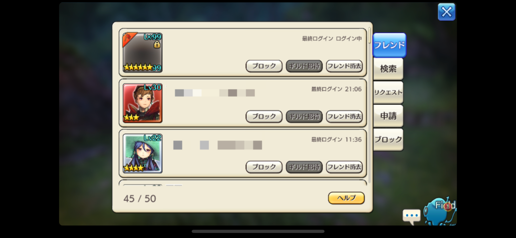The image size is (516, 238).
Task: Select the Lv99 friend's avatar thumbnail
Action: coord(142,52)
